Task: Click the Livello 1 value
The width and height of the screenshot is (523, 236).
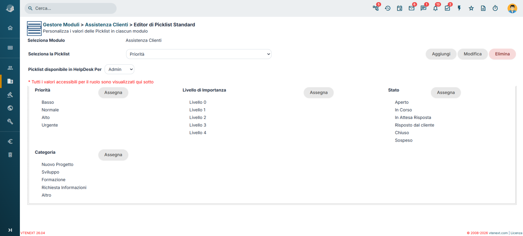Action: tap(197, 110)
